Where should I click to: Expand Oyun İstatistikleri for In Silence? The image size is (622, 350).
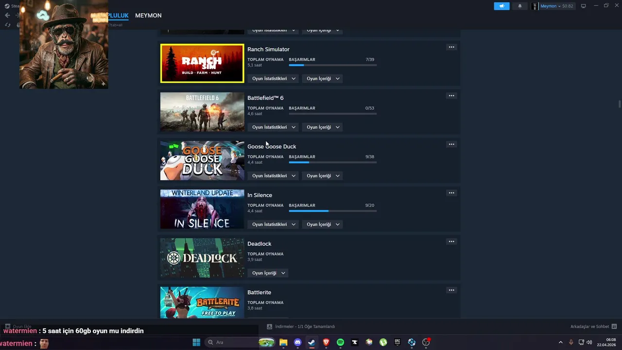[x=273, y=224]
